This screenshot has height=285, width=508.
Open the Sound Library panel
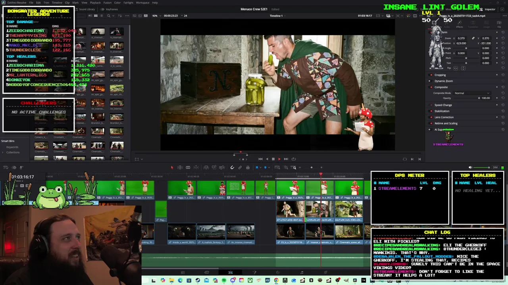tap(85, 9)
